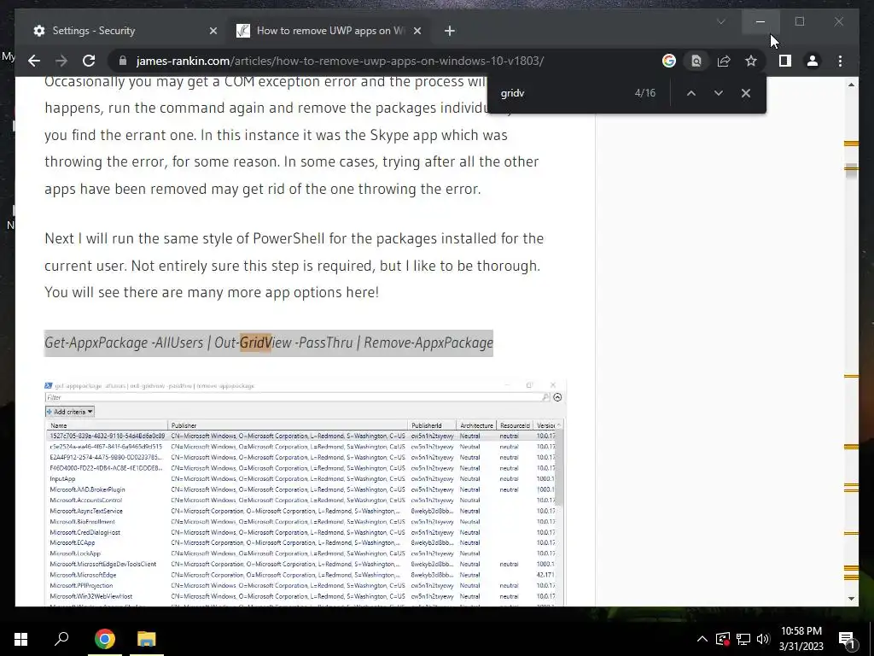
Task: Click the forward navigation arrow
Action: [x=61, y=61]
